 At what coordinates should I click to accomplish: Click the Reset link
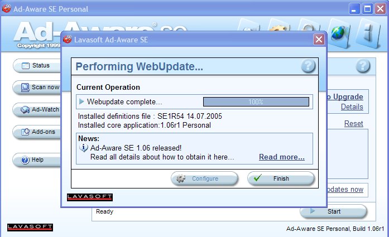point(353,123)
